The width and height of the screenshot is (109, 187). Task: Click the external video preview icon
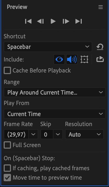point(100,59)
